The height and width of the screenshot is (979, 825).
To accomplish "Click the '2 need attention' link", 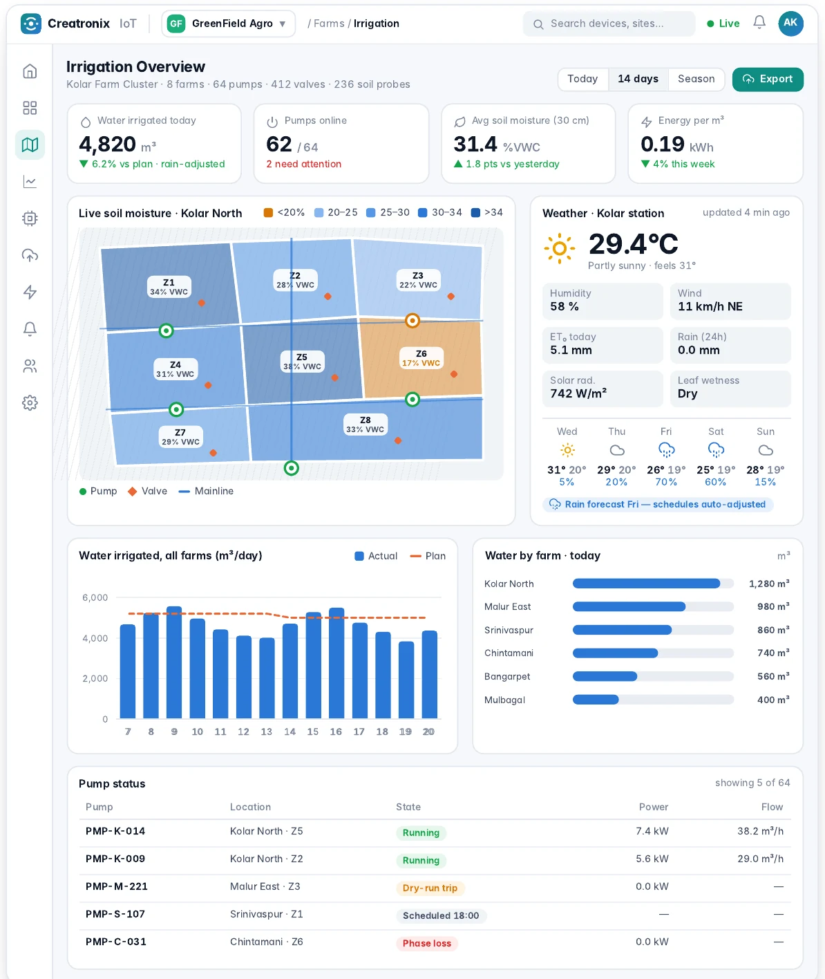I will [x=304, y=164].
